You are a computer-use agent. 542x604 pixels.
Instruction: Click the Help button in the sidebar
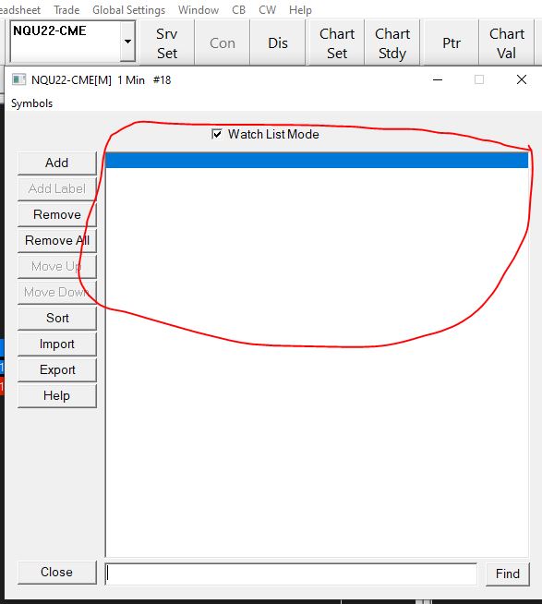coord(57,395)
